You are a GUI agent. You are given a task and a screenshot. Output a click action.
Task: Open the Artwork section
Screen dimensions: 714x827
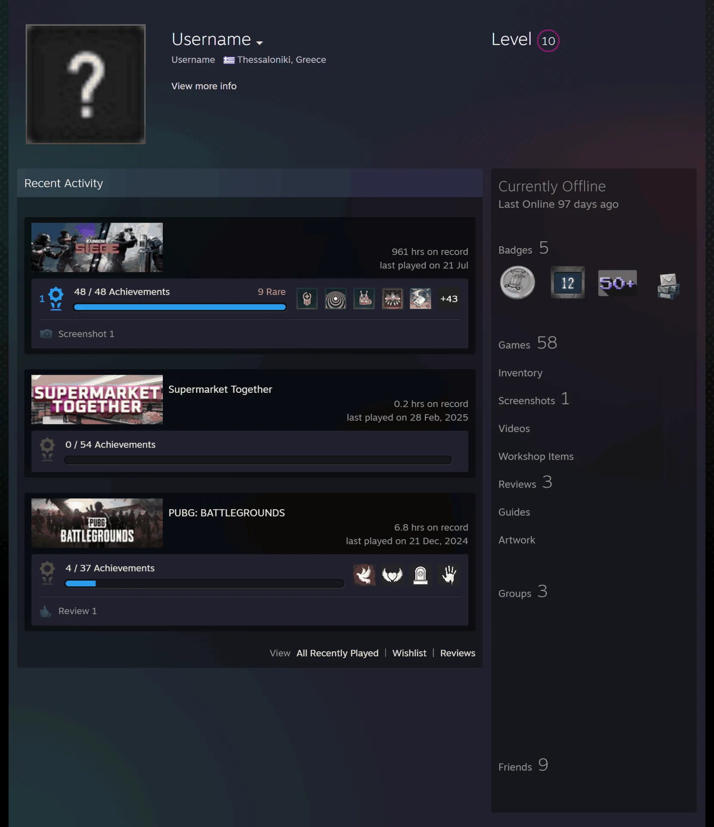coord(517,540)
